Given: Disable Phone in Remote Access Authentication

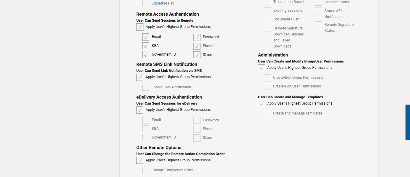Looking at the screenshot, I should pyautogui.click(x=197, y=46).
